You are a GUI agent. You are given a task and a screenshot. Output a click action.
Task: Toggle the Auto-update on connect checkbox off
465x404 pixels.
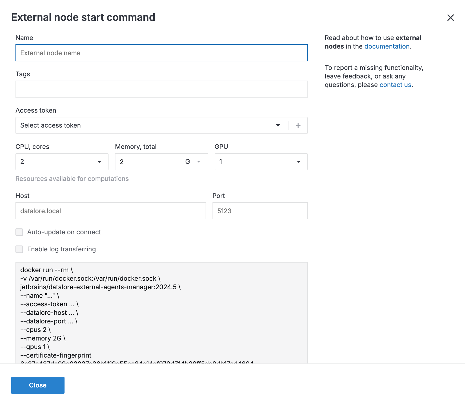pyautogui.click(x=19, y=232)
